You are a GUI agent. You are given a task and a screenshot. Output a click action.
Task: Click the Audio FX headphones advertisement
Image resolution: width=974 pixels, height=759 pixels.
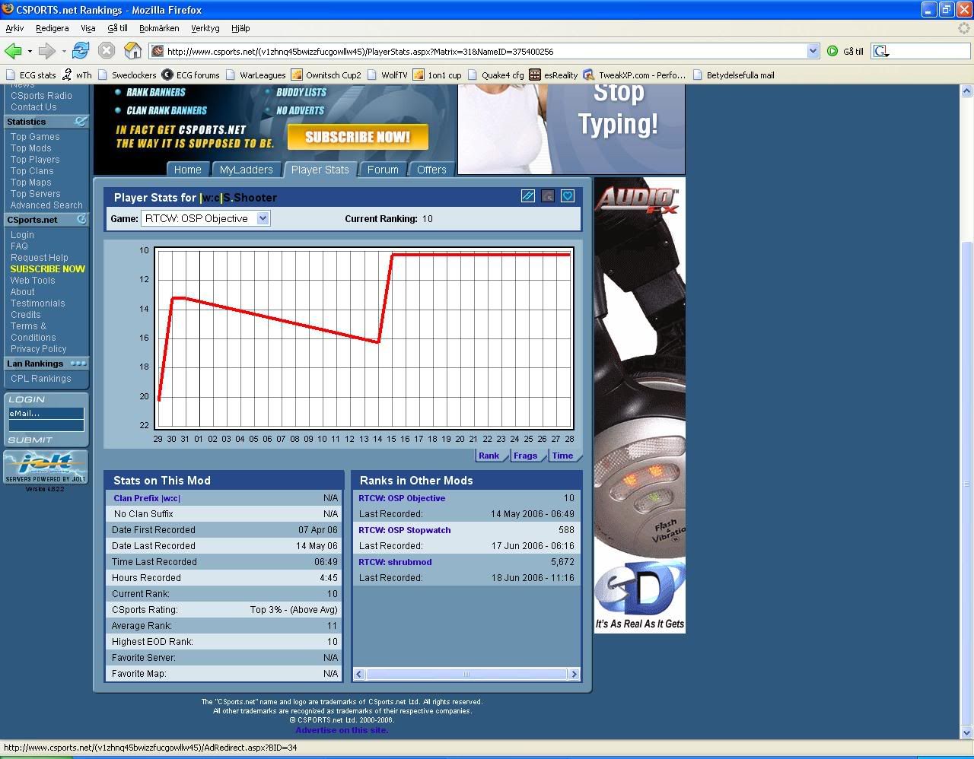pyautogui.click(x=640, y=405)
